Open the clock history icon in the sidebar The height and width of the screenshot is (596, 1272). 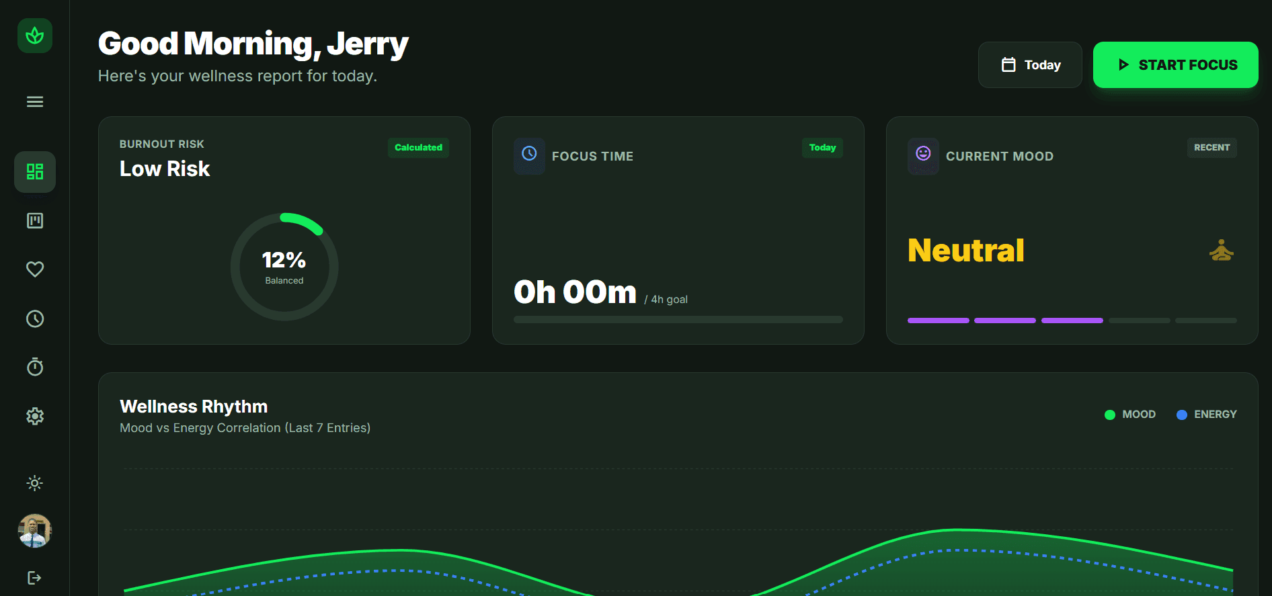(x=35, y=318)
